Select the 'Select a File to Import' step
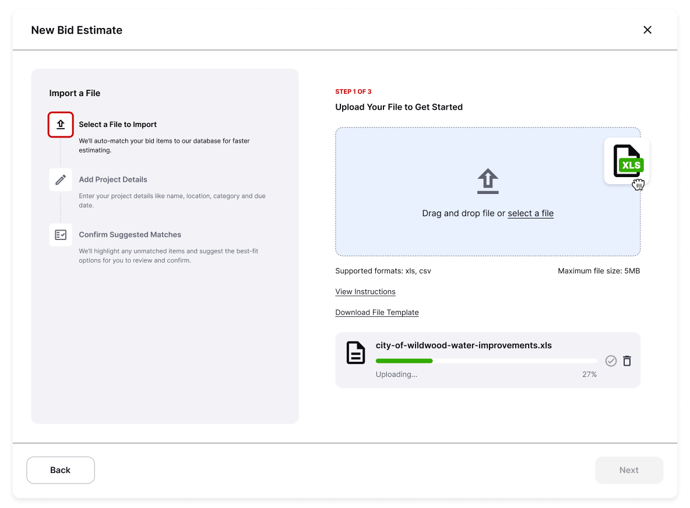690x508 pixels. [118, 125]
